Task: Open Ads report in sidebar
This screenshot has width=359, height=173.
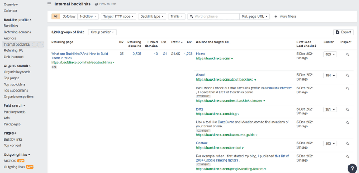Action: click(7, 118)
